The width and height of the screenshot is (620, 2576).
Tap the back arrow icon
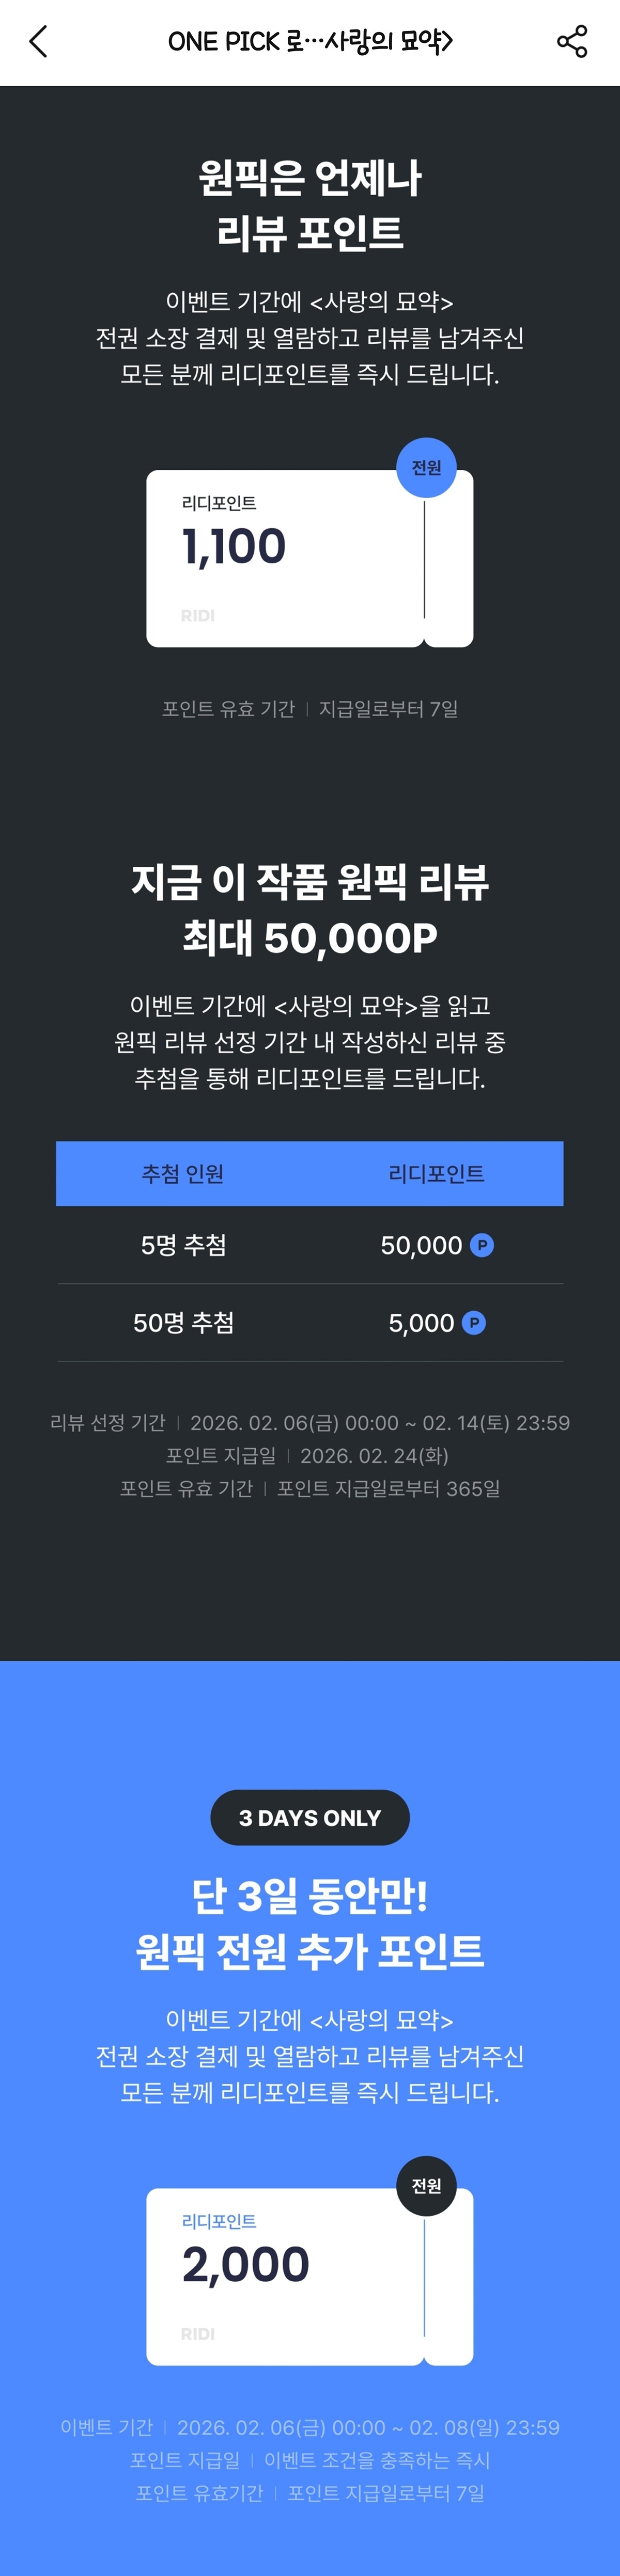click(38, 42)
